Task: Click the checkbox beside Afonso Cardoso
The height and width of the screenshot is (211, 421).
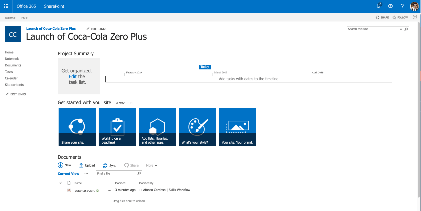Action: tap(140, 190)
